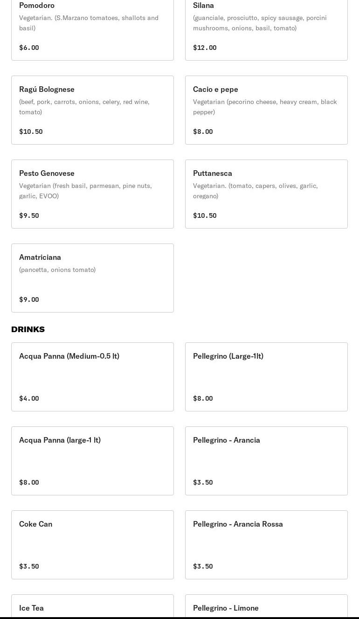Viewport: 359px width, 619px height.
Task: Open the Pomodoro sauce item
Action: pos(92,28)
